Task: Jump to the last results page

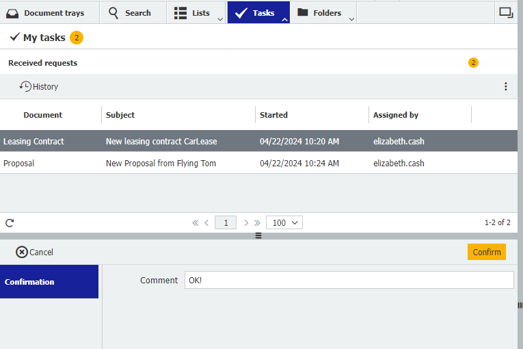Action: coord(257,222)
